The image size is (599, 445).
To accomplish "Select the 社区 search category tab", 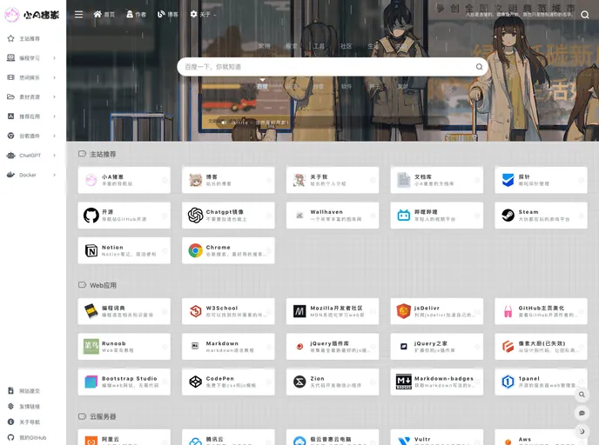I will (346, 46).
